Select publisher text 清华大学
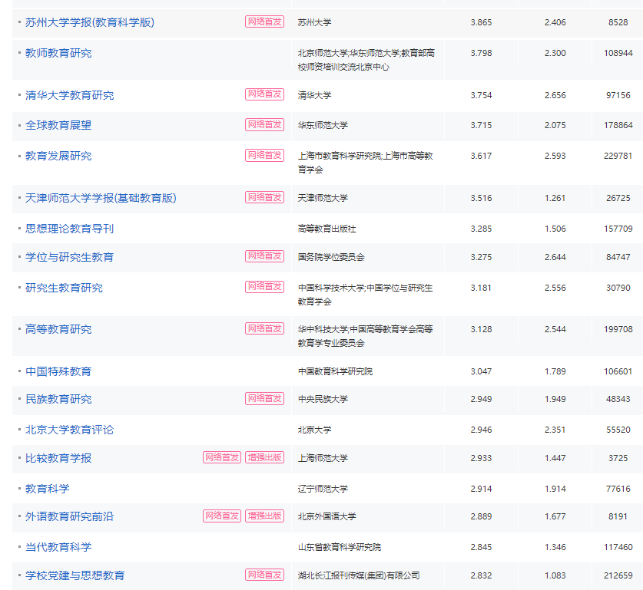 (314, 95)
